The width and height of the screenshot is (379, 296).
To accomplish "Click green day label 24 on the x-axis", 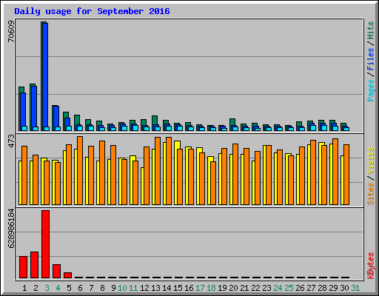I will point(278,288).
